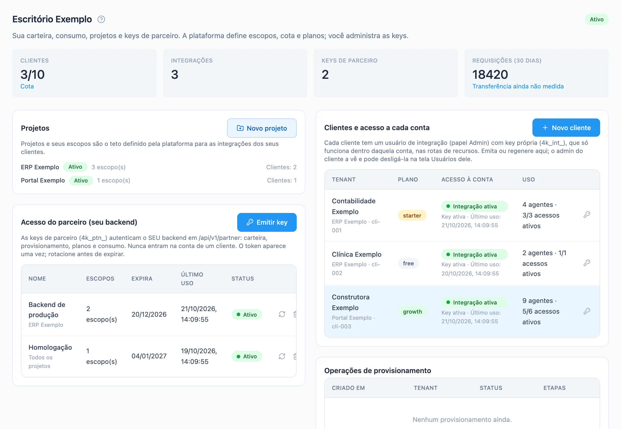621x429 pixels.
Task: Click the PLANO column header
Action: click(408, 180)
